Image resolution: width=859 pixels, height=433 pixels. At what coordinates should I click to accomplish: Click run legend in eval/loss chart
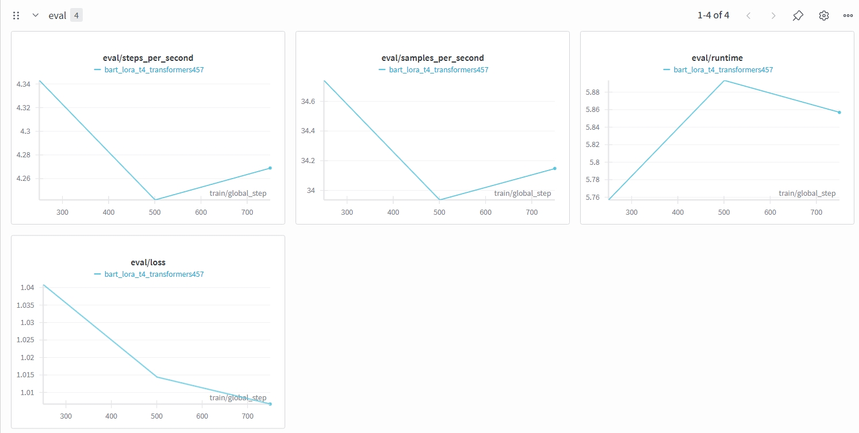click(x=154, y=275)
